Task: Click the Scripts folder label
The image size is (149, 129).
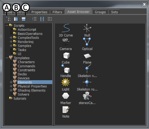Action: (19, 26)
